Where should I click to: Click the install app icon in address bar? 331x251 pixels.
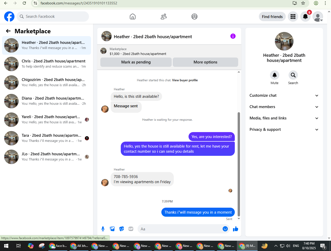(295, 3)
